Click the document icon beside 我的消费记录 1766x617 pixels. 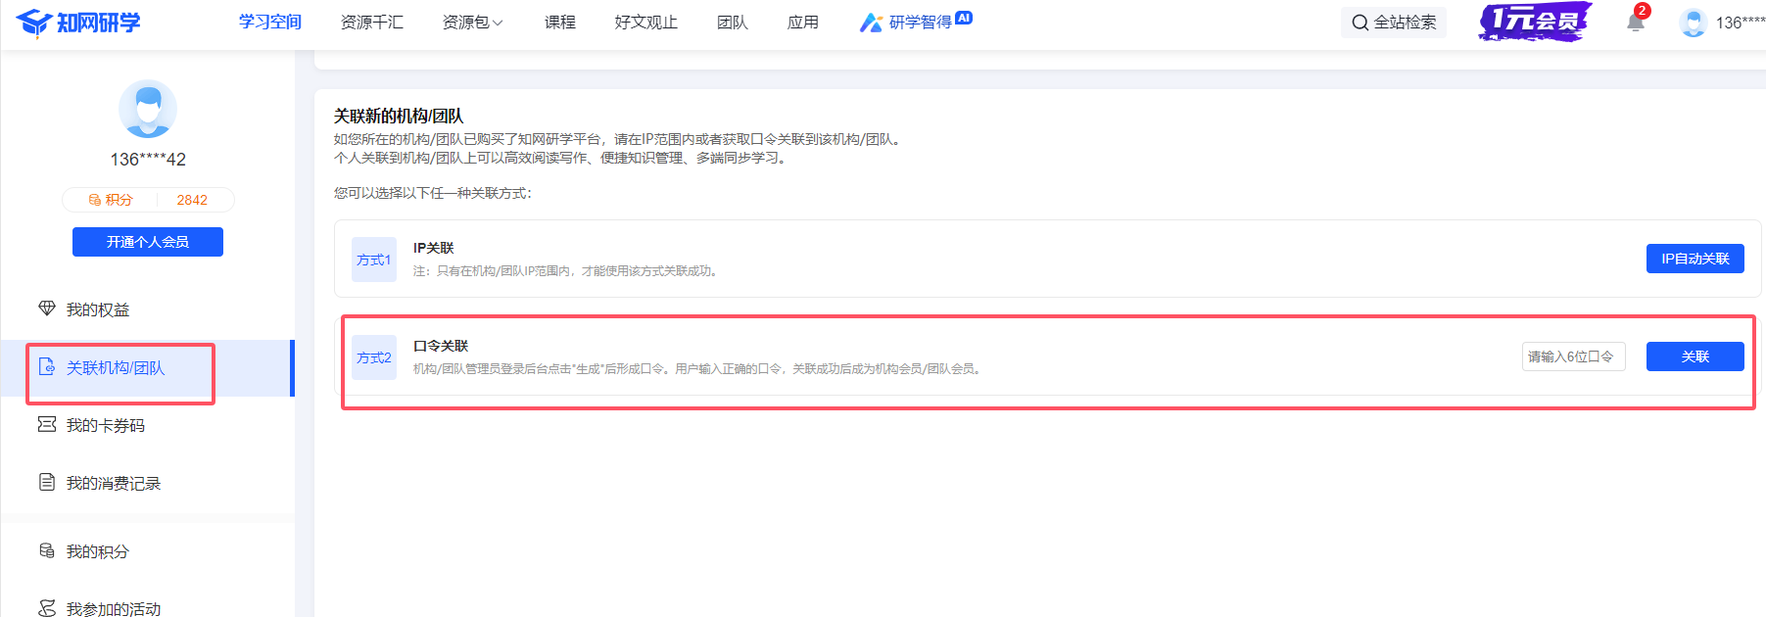[47, 483]
